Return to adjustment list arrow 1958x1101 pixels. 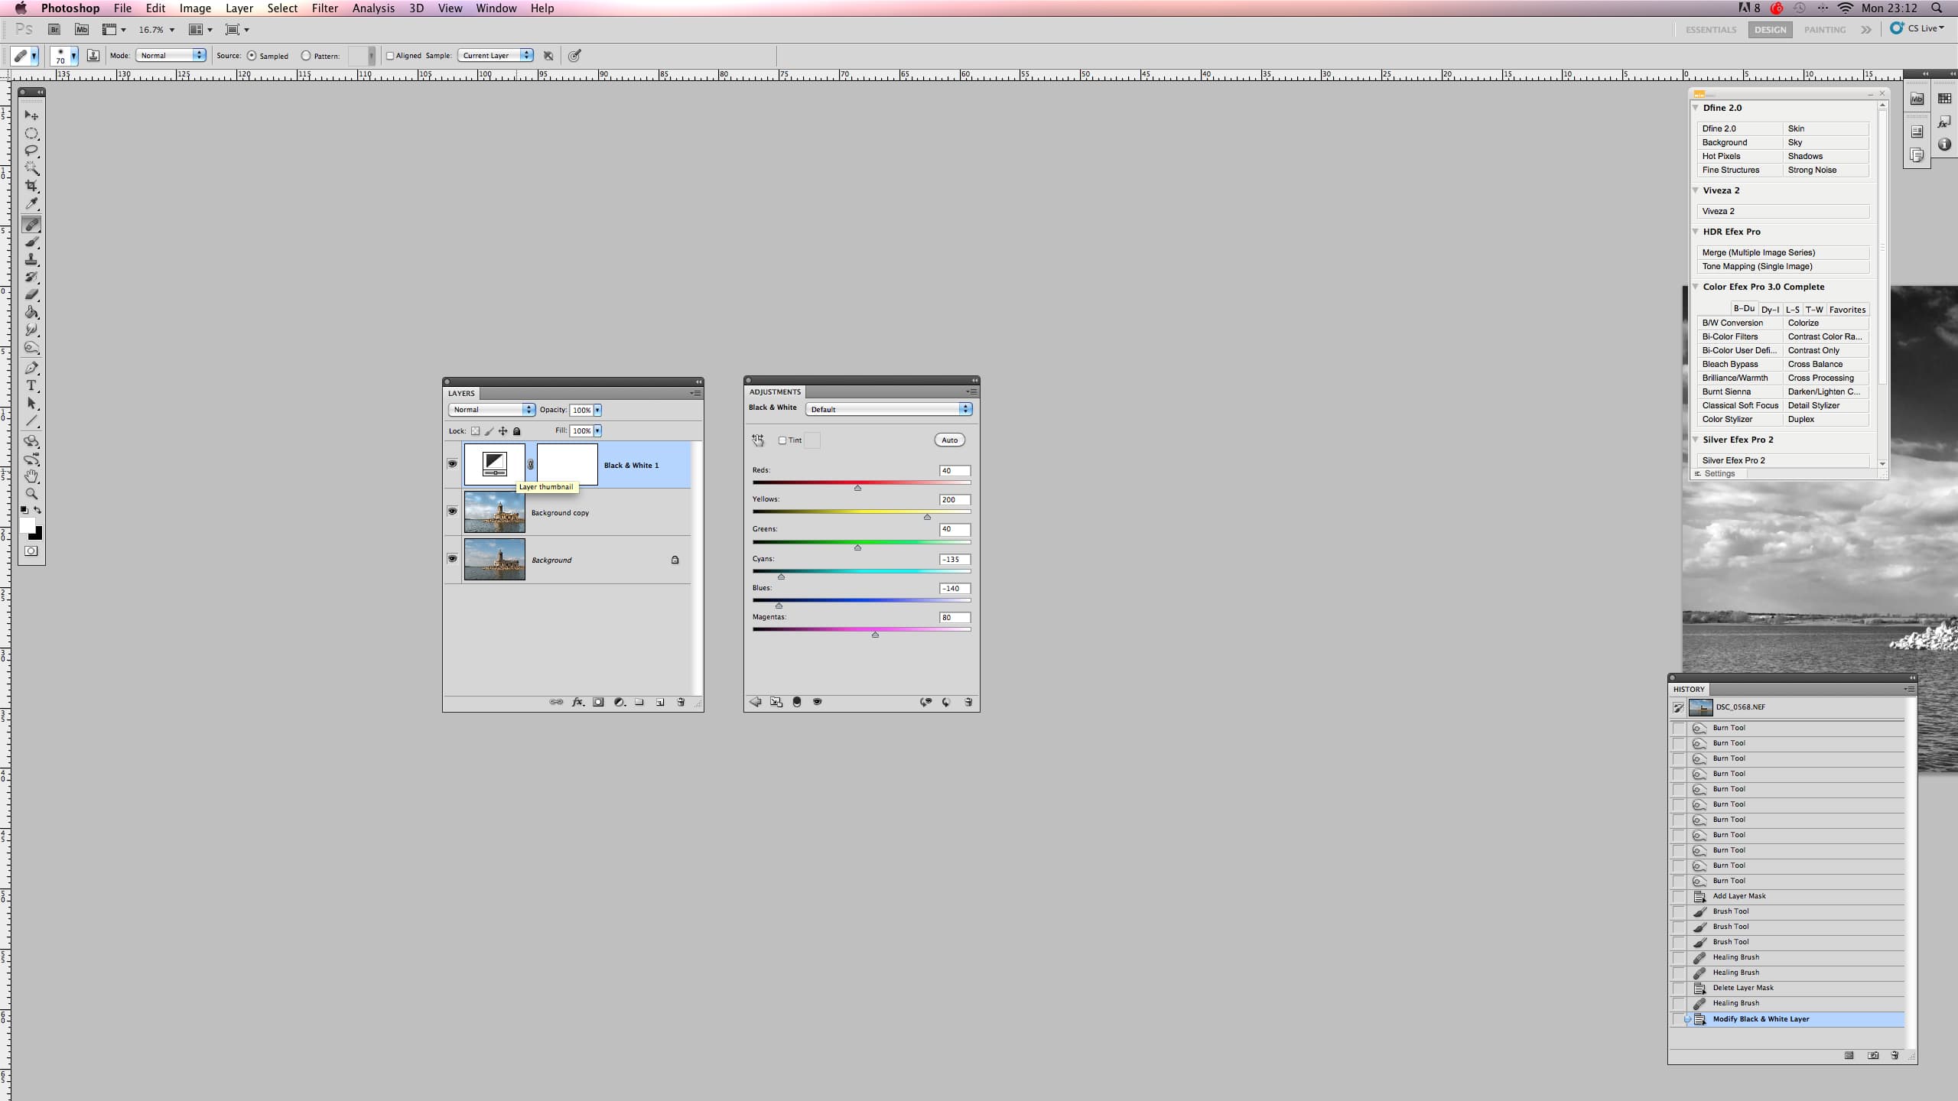pyautogui.click(x=756, y=702)
